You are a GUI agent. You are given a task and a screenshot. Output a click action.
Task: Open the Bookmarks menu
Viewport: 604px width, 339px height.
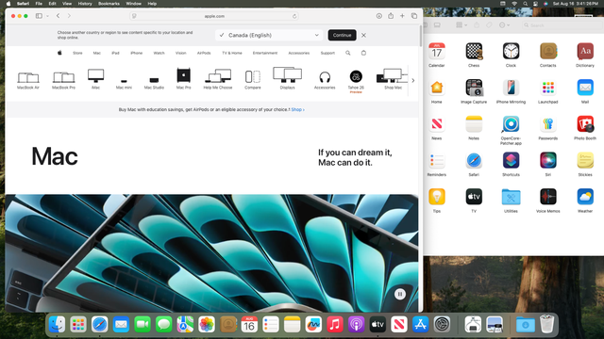pyautogui.click(x=109, y=4)
